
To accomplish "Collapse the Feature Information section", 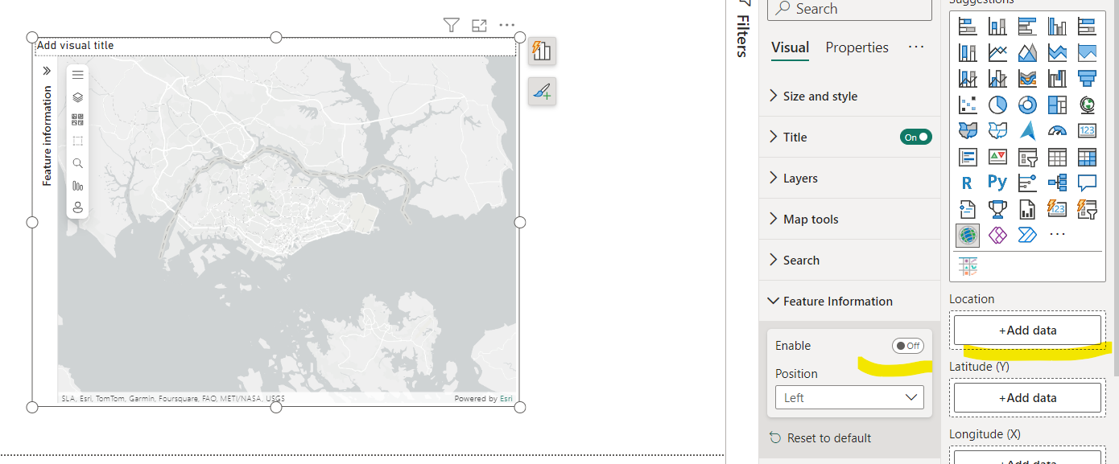I will (849, 301).
